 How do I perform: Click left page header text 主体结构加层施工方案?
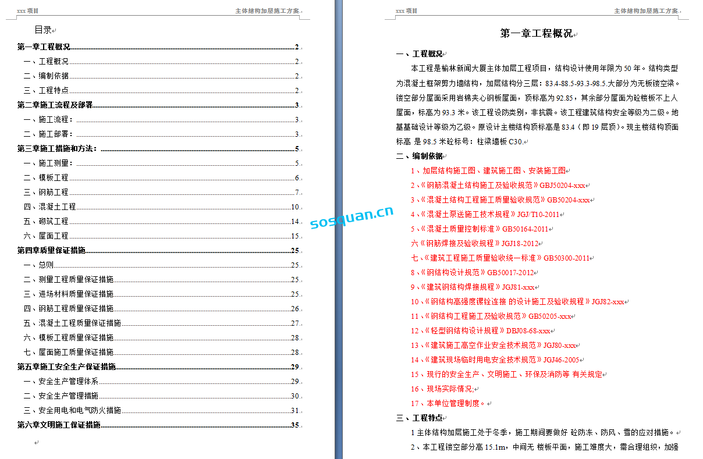[267, 11]
